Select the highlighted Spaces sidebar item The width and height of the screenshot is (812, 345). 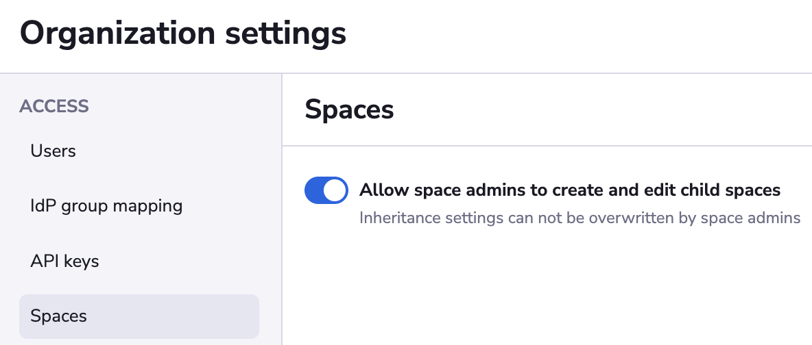coord(139,316)
